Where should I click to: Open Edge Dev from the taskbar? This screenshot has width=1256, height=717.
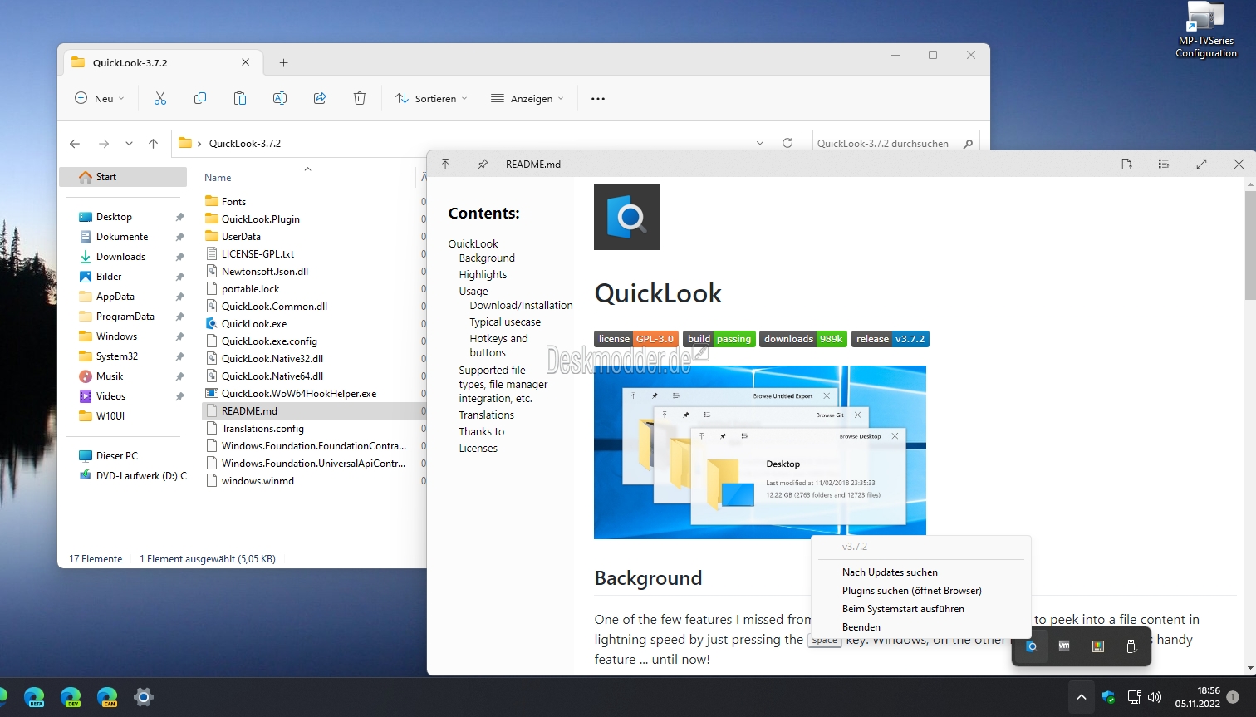pyautogui.click(x=71, y=697)
